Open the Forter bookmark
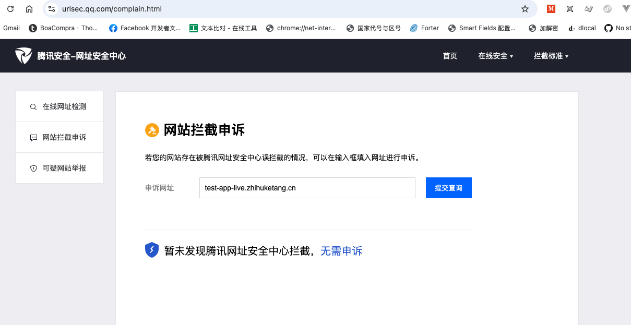The width and height of the screenshot is (631, 325). point(424,28)
